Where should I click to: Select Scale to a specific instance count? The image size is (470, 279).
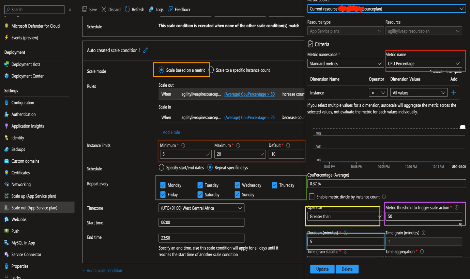pos(211,70)
